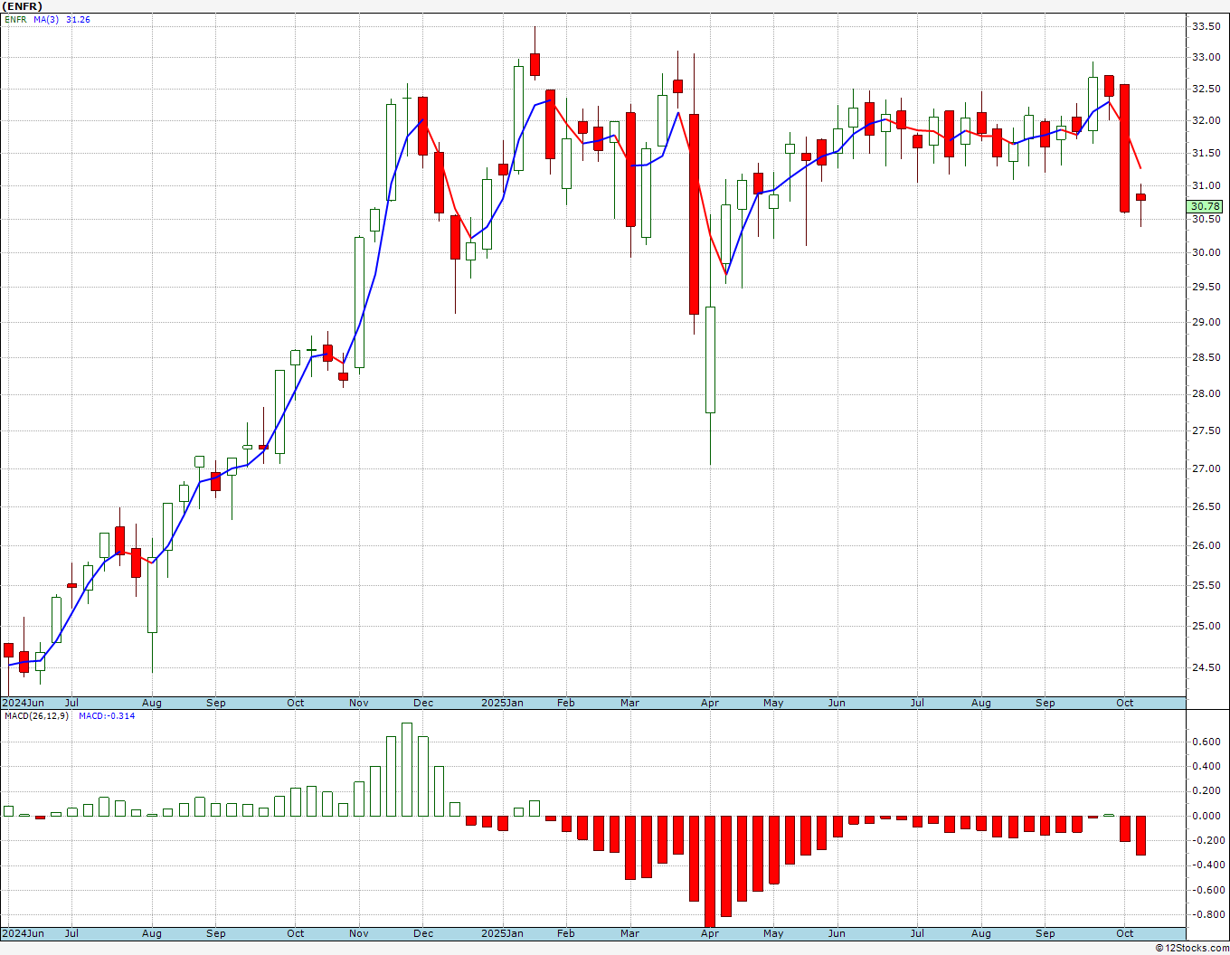Select the 33.00 price axis label
This screenshot has width=1230, height=955.
1206,57
